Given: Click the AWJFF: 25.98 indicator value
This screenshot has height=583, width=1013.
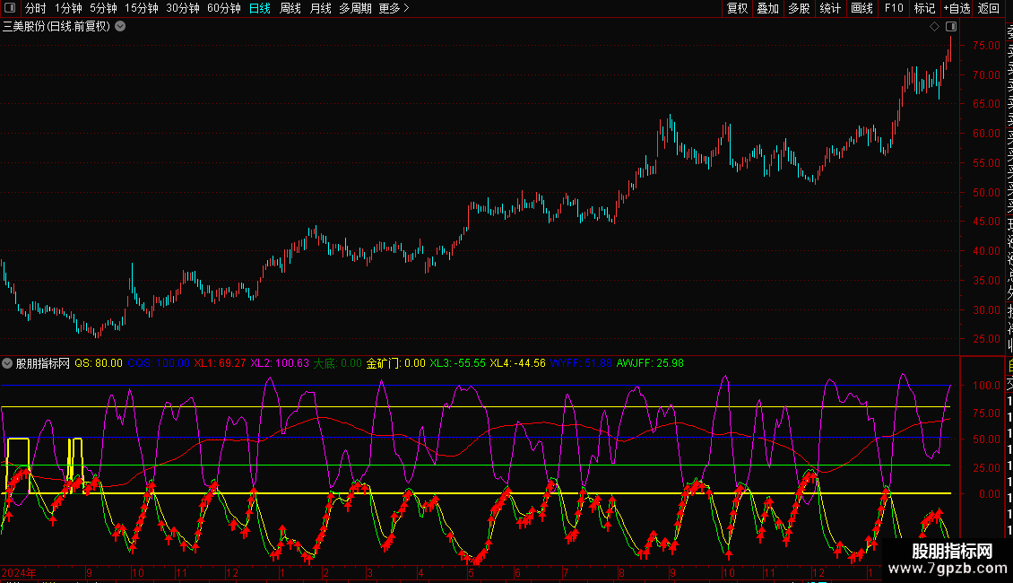Looking at the screenshot, I should [650, 363].
